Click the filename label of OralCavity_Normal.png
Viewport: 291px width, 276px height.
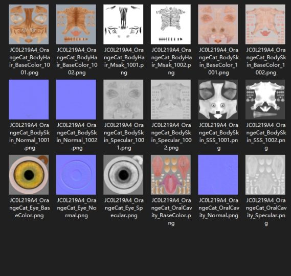(219, 208)
